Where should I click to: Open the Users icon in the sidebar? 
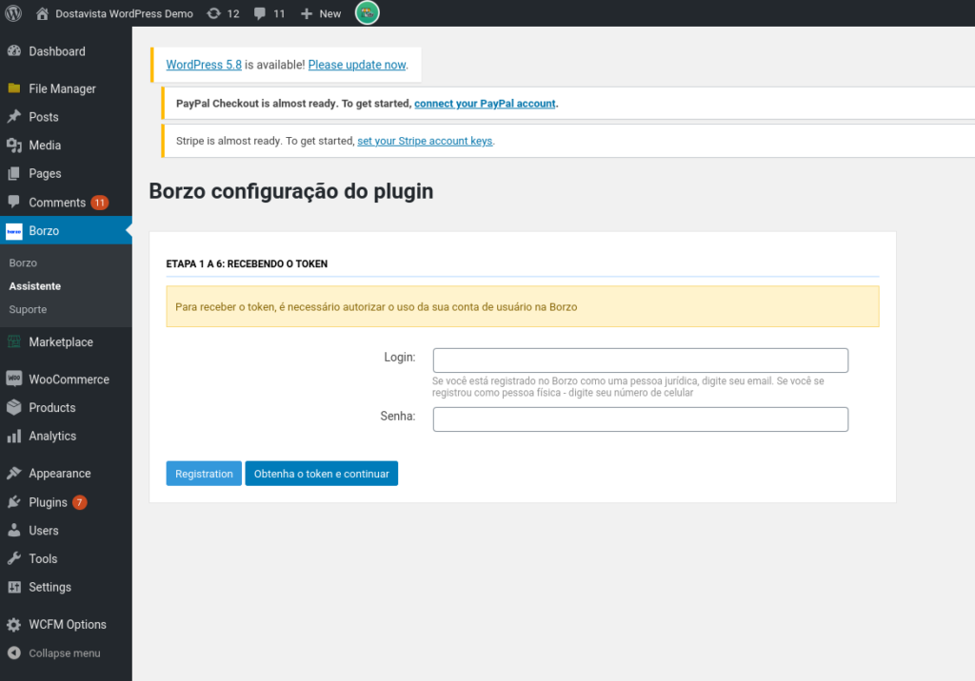[x=15, y=530]
